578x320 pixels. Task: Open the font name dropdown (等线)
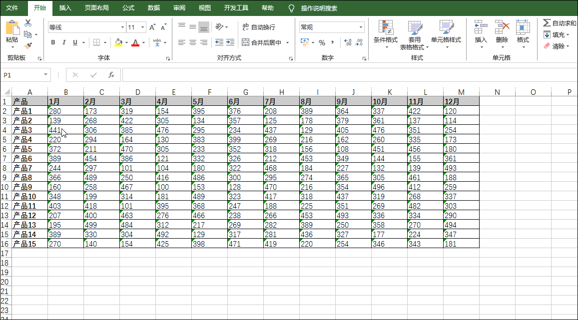pyautogui.click(x=122, y=27)
